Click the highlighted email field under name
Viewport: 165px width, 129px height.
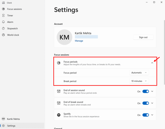click(x=86, y=37)
